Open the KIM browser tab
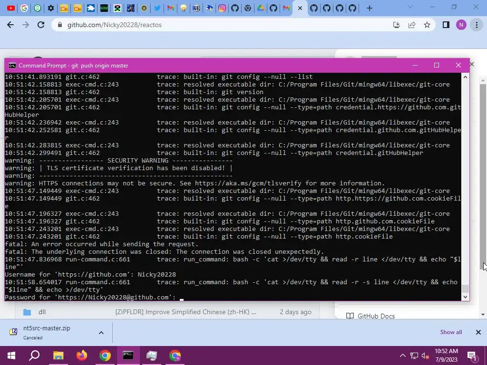The width and height of the screenshot is (487, 365). 104,8
